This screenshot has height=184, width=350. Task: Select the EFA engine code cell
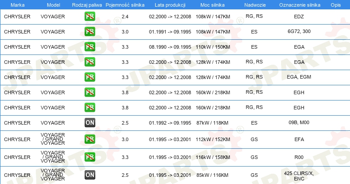299,139
